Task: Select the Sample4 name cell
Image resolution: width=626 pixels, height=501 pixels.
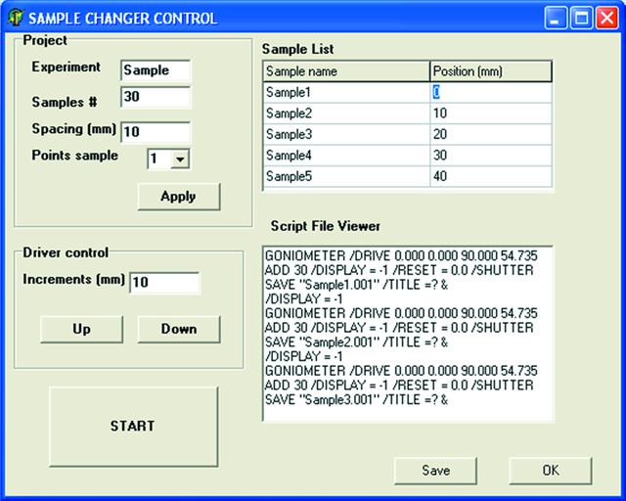Action: pos(346,156)
